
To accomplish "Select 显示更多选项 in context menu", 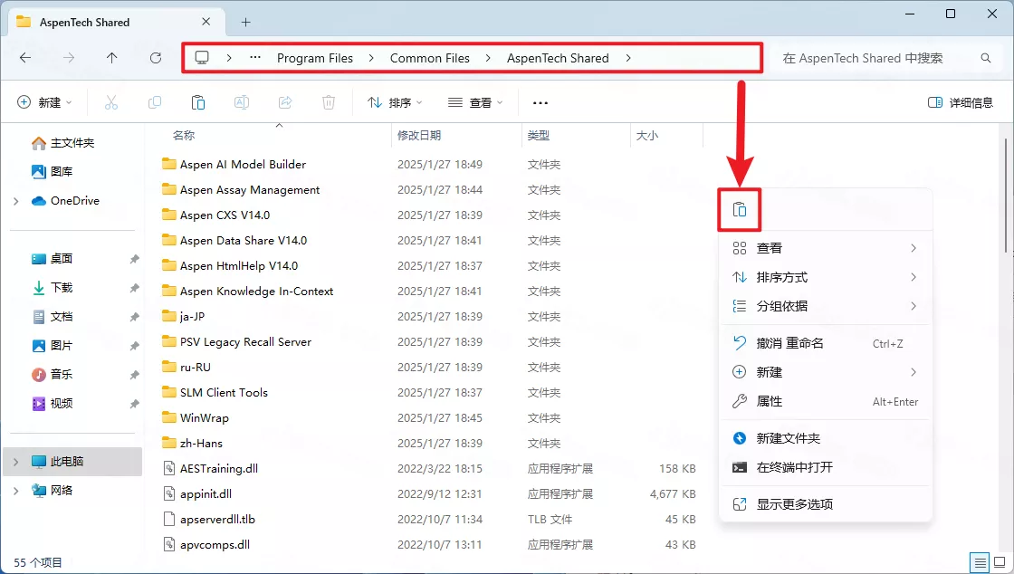I will click(794, 504).
